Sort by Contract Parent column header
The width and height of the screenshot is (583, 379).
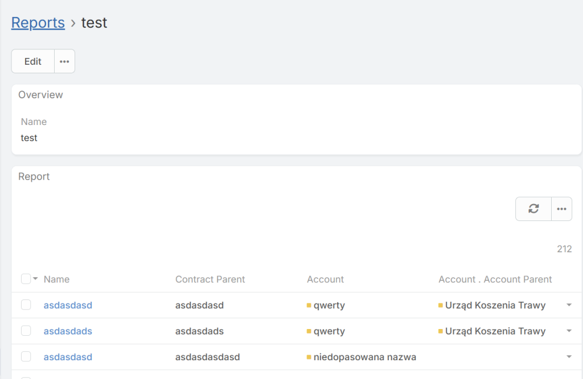[x=210, y=280]
